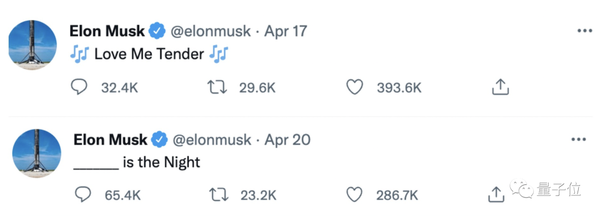Open the 'Love Me Tender' tweet text
Viewport: 601px width, 216px height.
(149, 54)
